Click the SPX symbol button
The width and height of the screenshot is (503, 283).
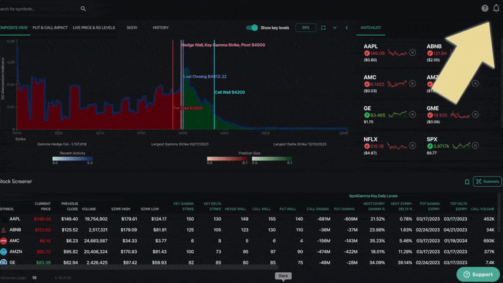click(306, 28)
